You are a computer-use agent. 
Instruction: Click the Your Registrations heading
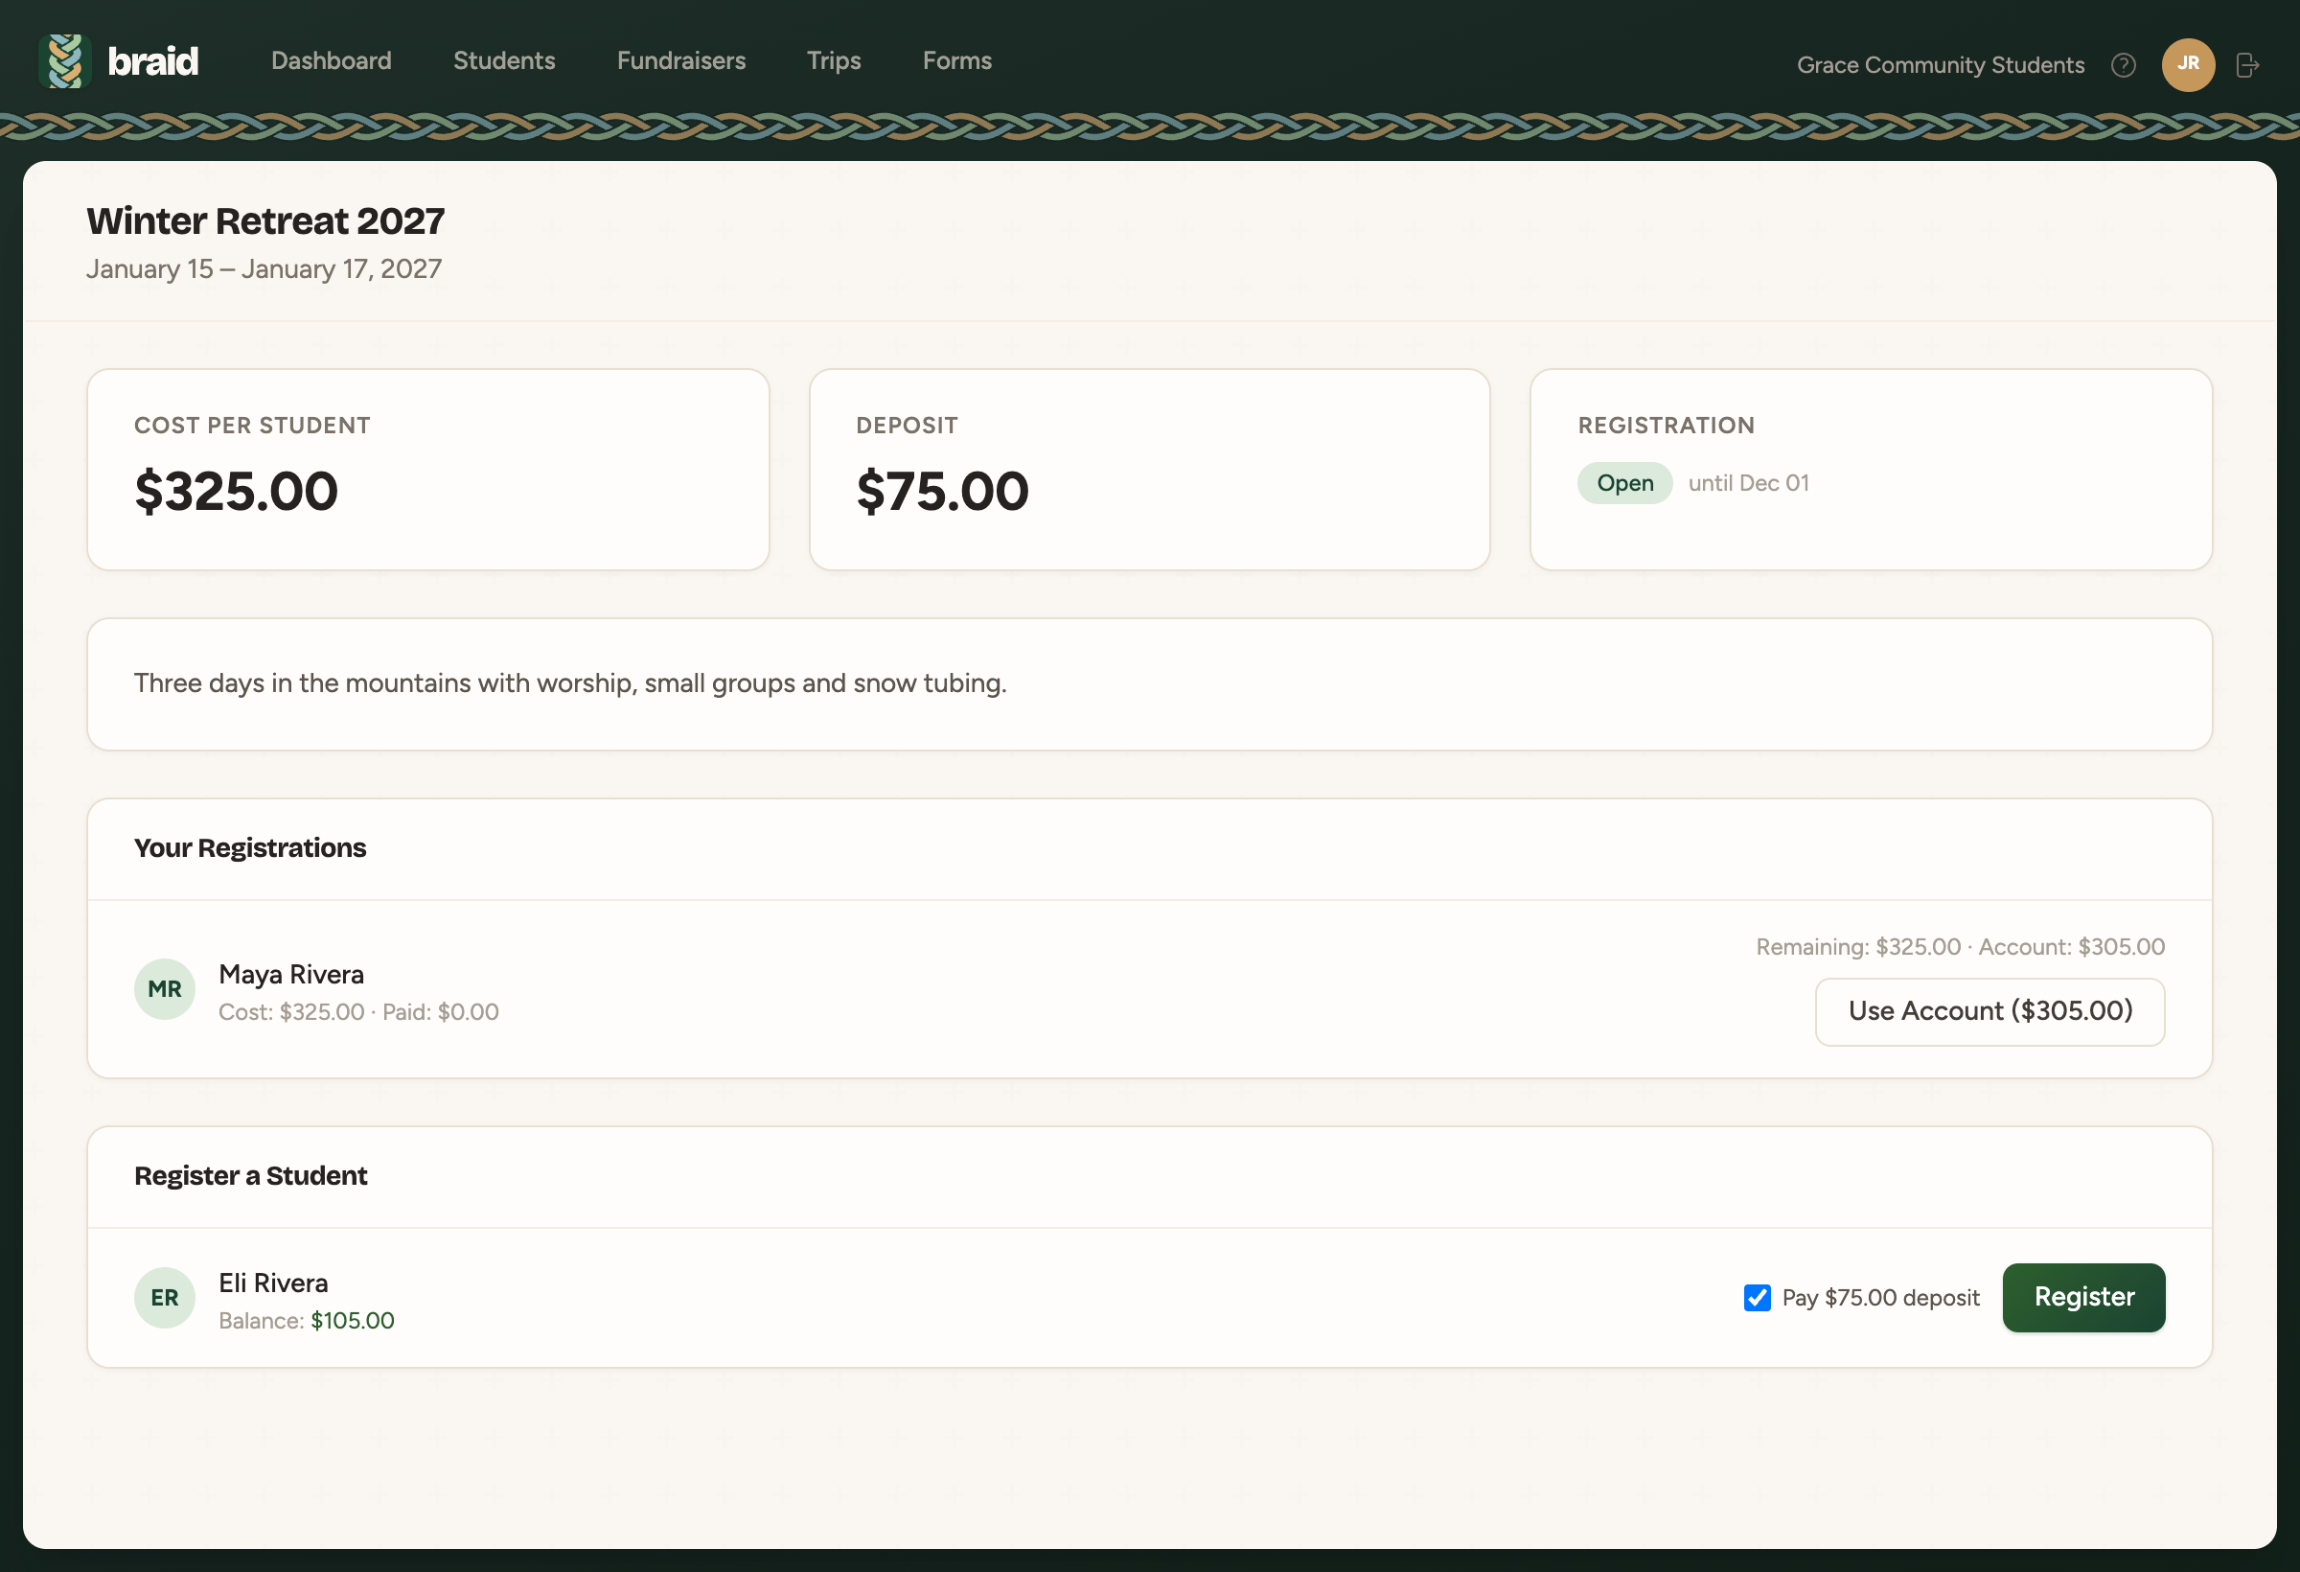coord(249,848)
